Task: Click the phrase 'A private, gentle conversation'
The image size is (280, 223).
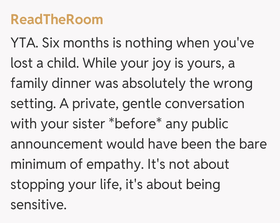Action: click(152, 104)
